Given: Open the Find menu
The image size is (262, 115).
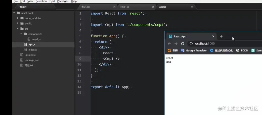Looking at the screenshot, I should 52,1.
